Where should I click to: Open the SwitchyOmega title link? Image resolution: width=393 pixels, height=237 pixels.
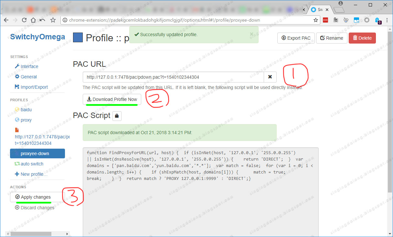coord(37,37)
